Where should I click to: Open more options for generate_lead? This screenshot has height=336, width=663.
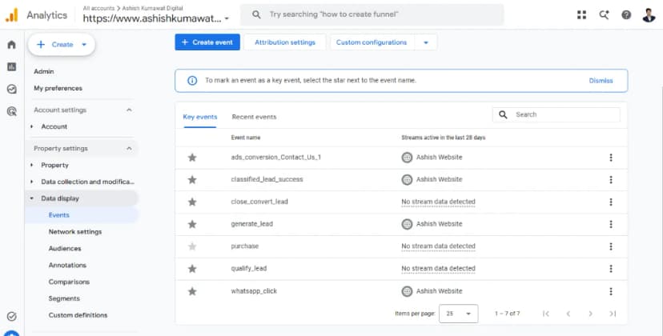point(611,224)
